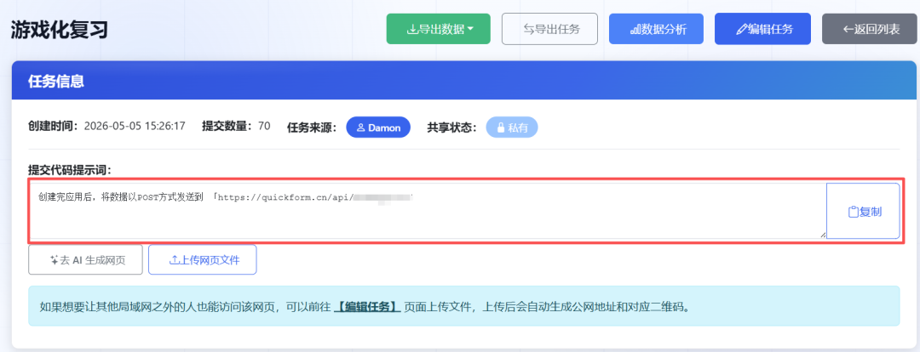
Task: Click the 创建时间 label
Action: [54, 126]
